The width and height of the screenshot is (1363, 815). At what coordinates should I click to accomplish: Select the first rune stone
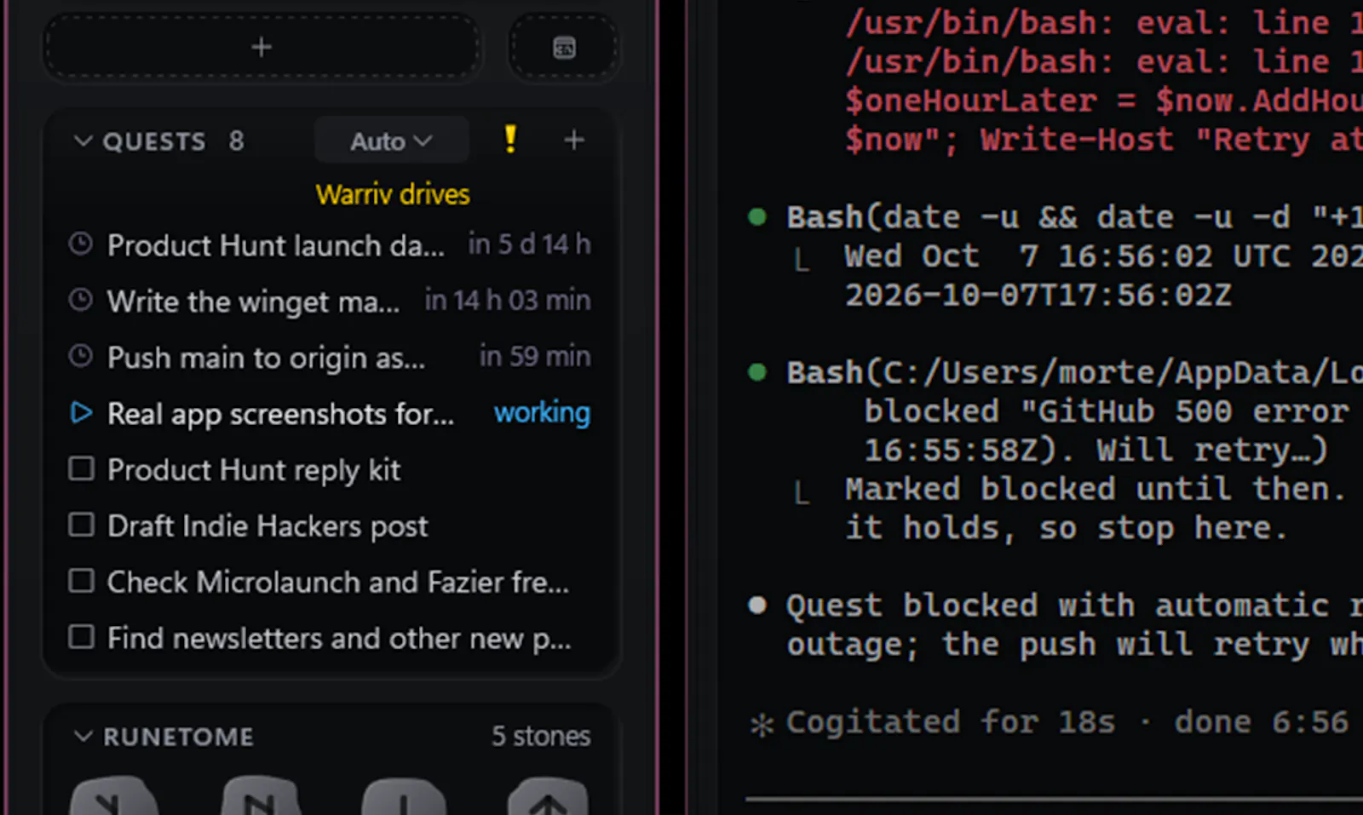[113, 795]
